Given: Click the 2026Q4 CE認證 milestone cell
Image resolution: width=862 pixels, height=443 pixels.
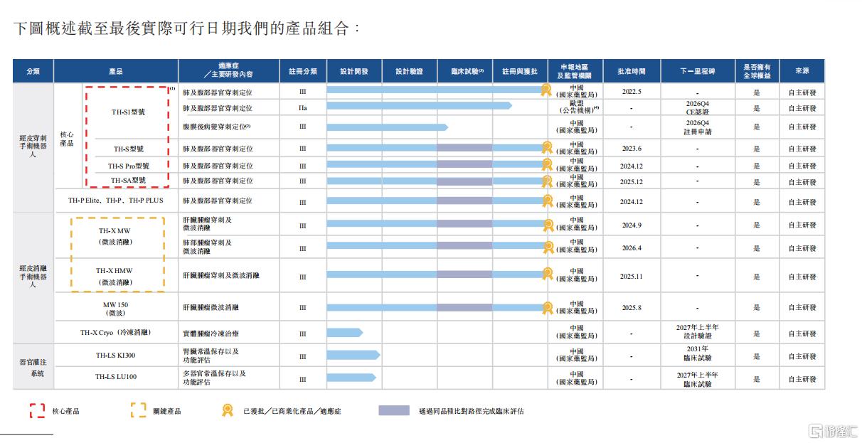Looking at the screenshot, I should point(698,107).
